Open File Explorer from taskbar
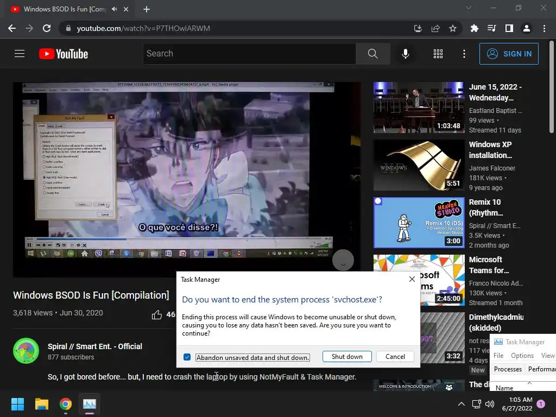556x417 pixels. pyautogui.click(x=41, y=404)
